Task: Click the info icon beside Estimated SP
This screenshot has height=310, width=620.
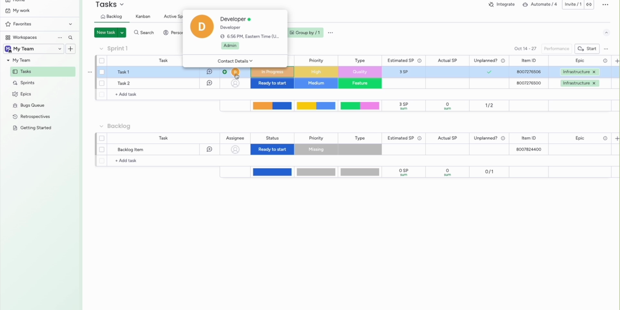Action: tap(419, 61)
